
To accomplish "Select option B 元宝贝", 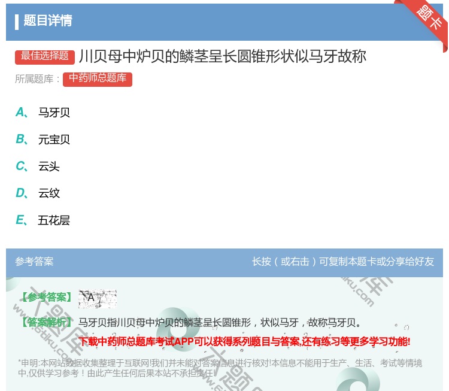I will pos(43,139).
